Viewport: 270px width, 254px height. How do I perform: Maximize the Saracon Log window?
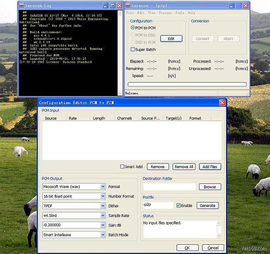click(112, 6)
